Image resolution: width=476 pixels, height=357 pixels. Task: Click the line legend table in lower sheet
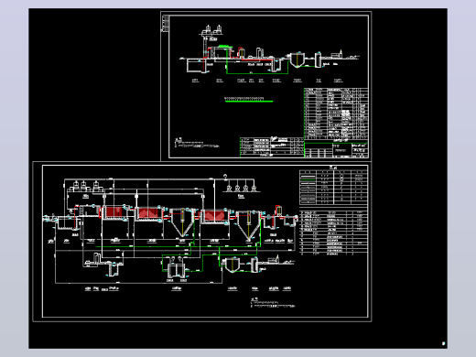coord(333,188)
